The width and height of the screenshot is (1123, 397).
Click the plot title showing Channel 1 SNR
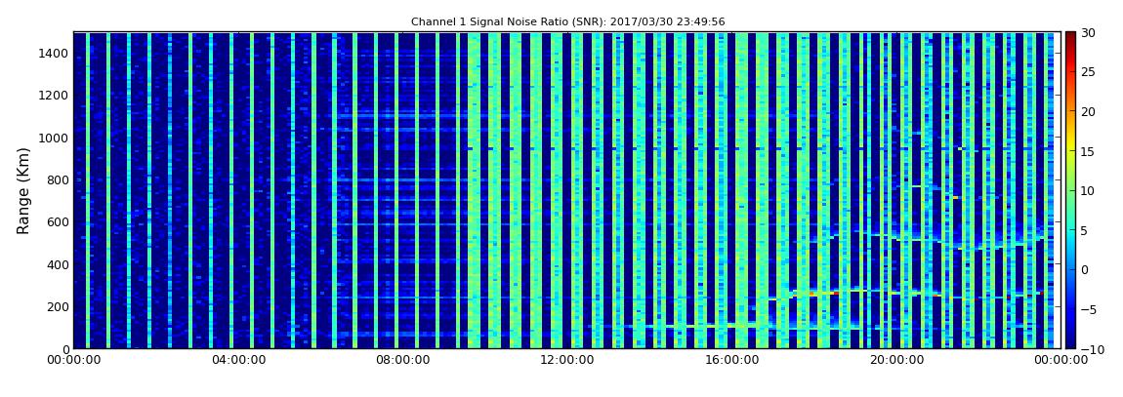[568, 22]
